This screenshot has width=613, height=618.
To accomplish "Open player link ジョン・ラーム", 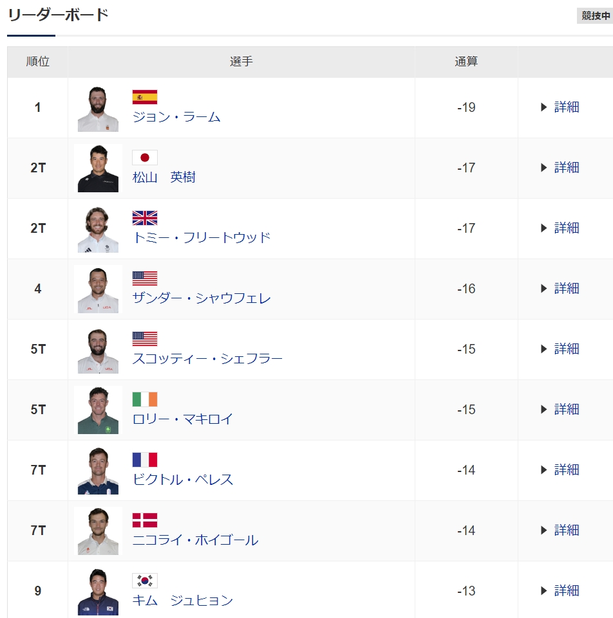I will click(176, 117).
